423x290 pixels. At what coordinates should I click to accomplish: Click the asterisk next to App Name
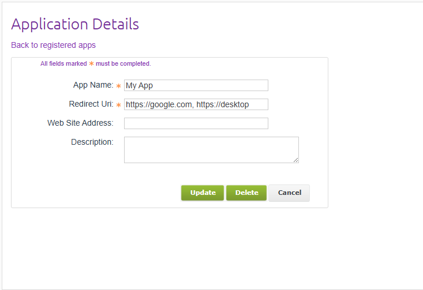click(118, 86)
